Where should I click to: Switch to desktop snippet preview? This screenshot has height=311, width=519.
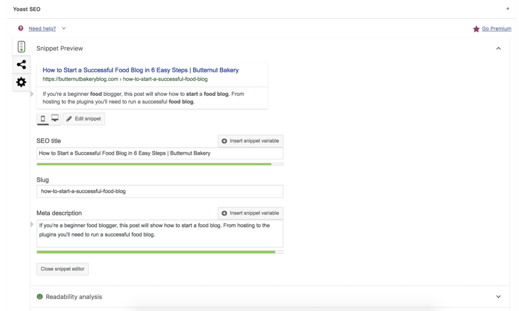[x=55, y=119]
